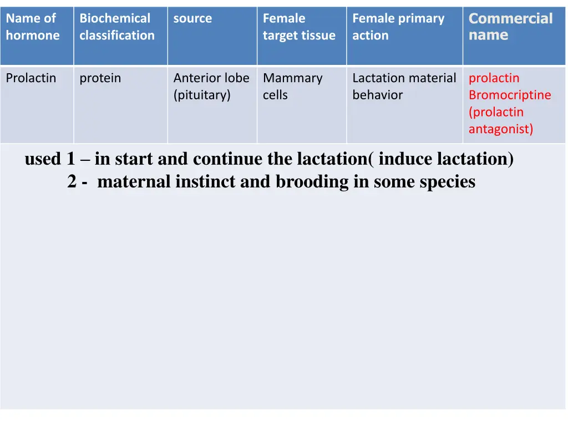Image resolution: width=568 pixels, height=426 pixels.
Task: Click the red 'Bromocriptine' text
Action: coord(510,95)
